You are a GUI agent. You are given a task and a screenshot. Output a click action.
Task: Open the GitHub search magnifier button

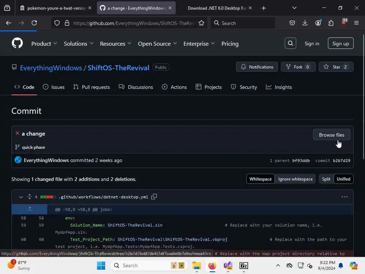coord(290,43)
